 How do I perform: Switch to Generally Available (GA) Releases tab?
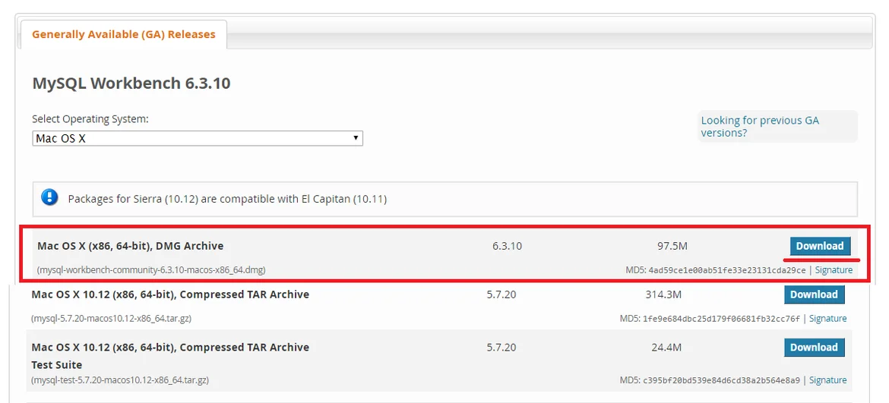pos(124,35)
